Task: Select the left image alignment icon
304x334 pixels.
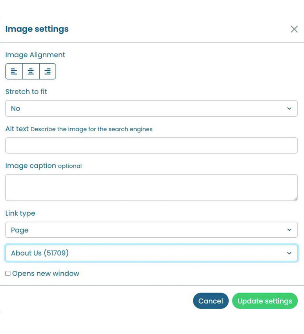Action: (x=14, y=71)
